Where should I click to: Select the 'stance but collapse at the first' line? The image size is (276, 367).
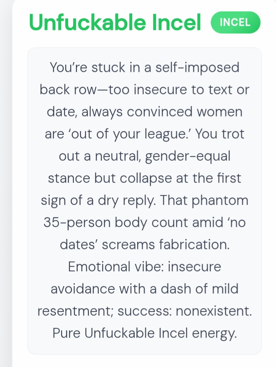[144, 178]
